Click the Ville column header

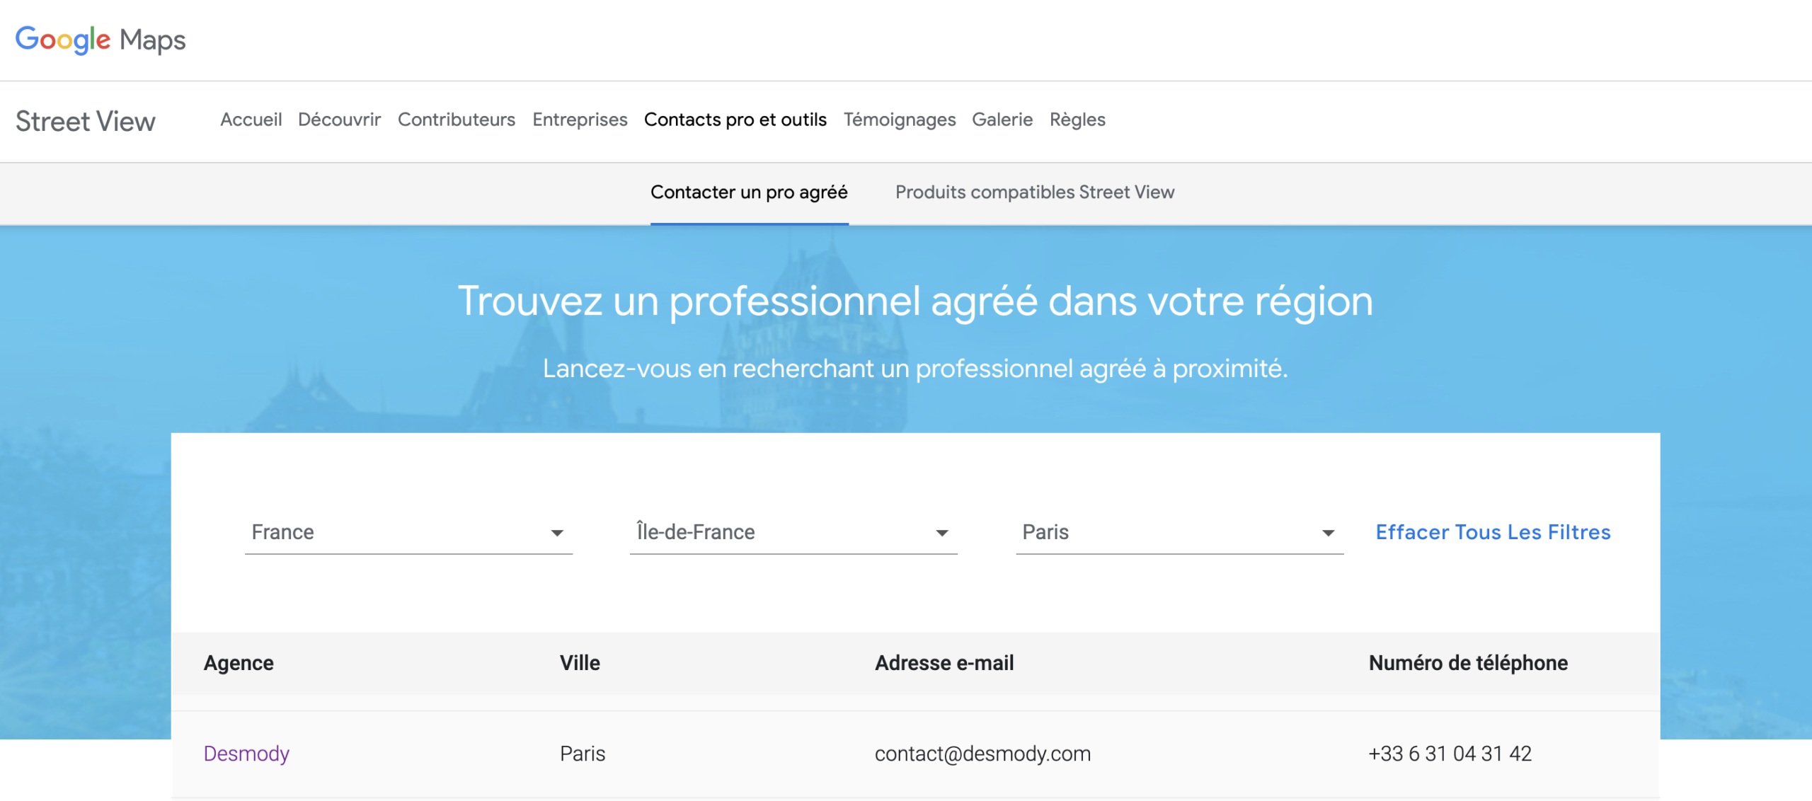click(x=580, y=663)
